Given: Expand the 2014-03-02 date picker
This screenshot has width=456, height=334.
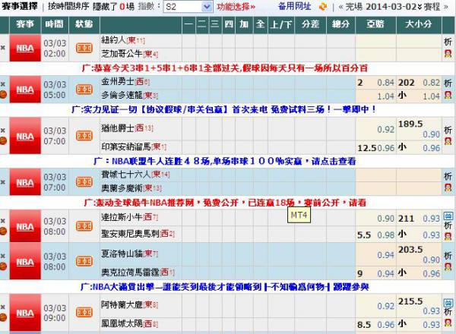Looking at the screenshot, I should pos(393,6).
